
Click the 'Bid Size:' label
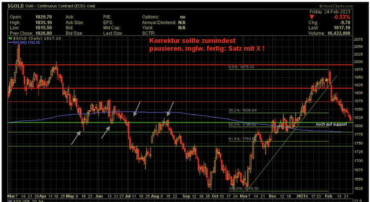click(x=74, y=33)
